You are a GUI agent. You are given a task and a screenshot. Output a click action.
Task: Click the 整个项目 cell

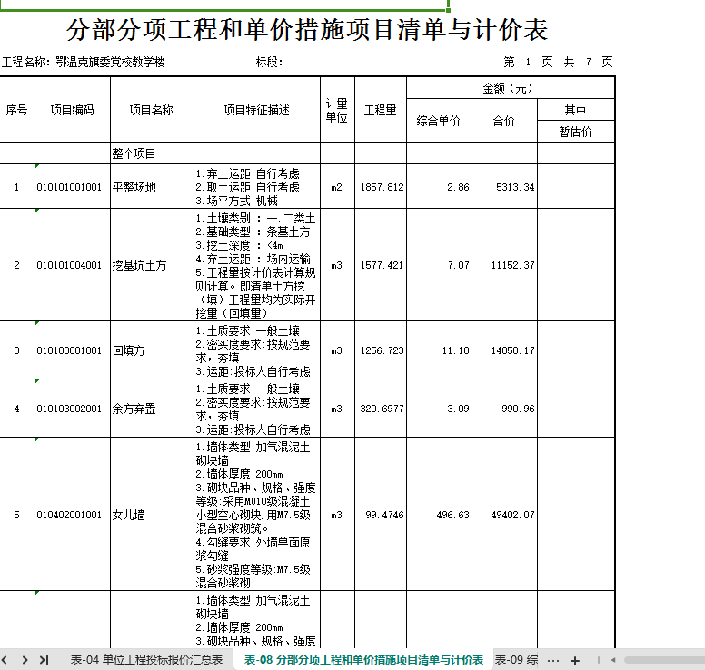point(152,153)
